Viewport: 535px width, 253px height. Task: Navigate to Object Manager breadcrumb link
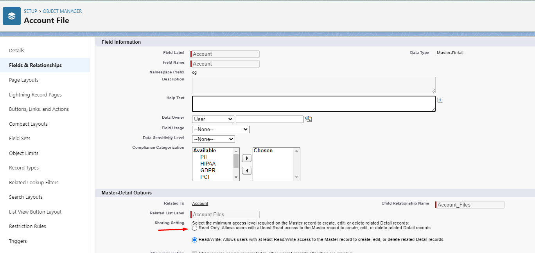[62, 11]
